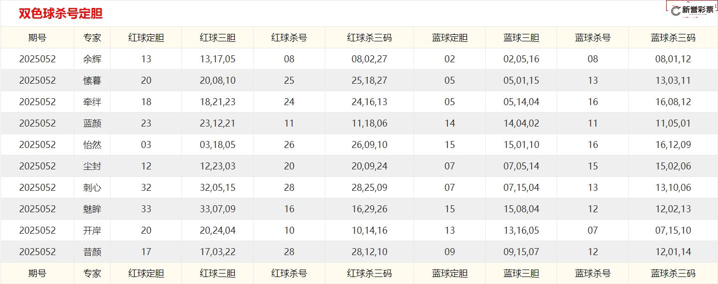
Task: Click 牵绊's 红球三胆 value 18,21,23
Action: [218, 102]
